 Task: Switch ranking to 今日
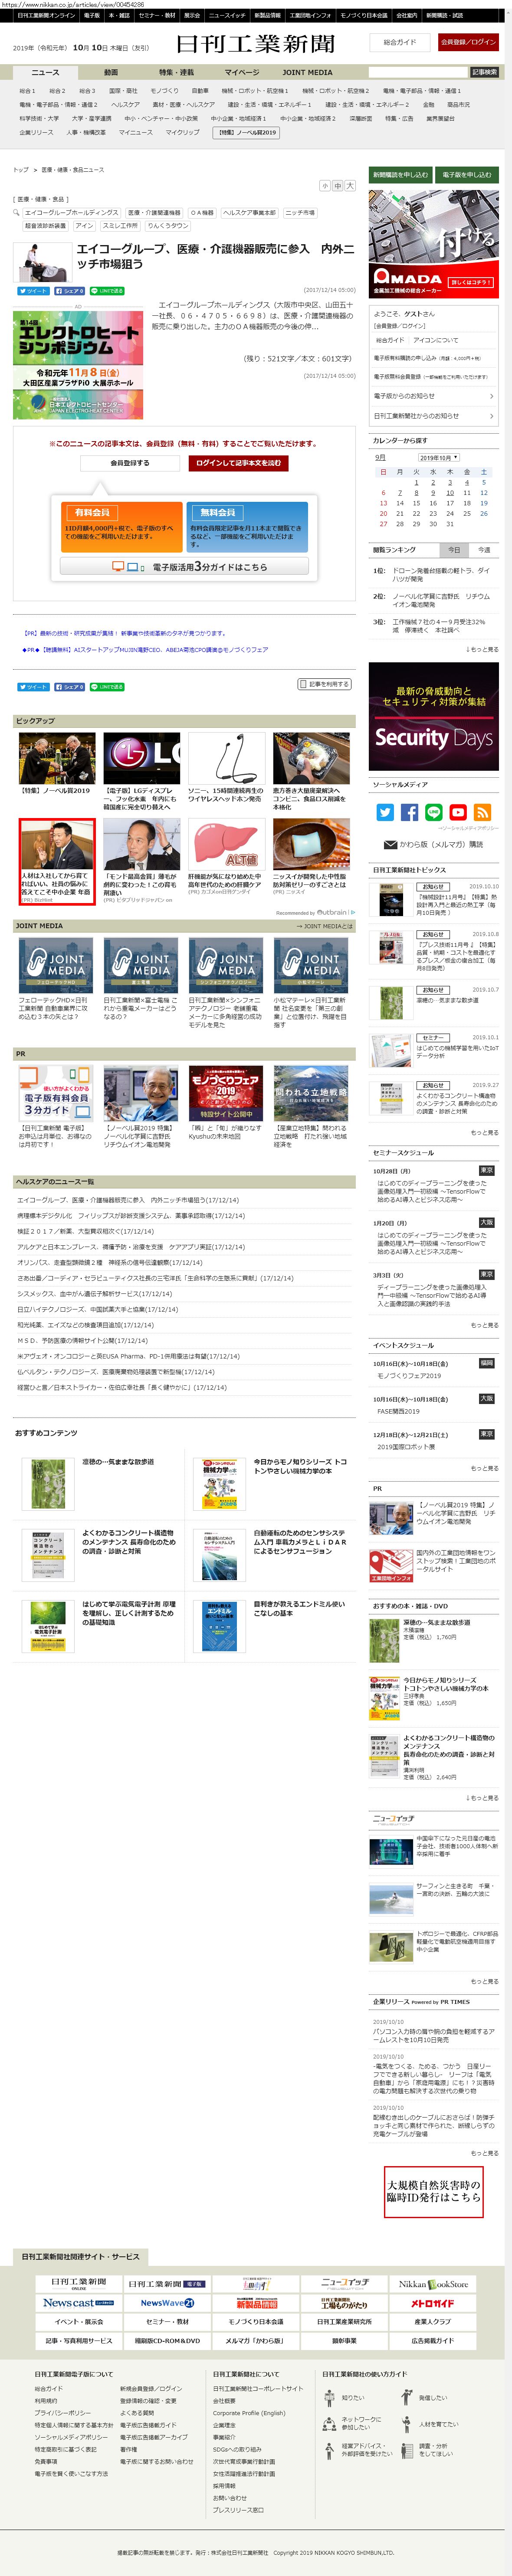click(x=454, y=550)
